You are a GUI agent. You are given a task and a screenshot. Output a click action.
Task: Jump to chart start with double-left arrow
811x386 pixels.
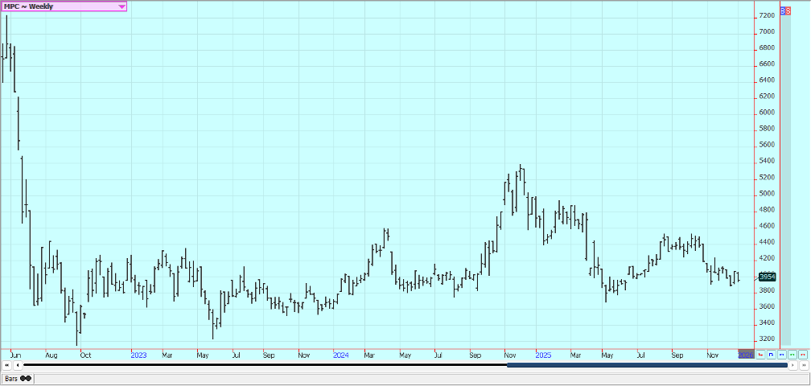(x=6, y=365)
